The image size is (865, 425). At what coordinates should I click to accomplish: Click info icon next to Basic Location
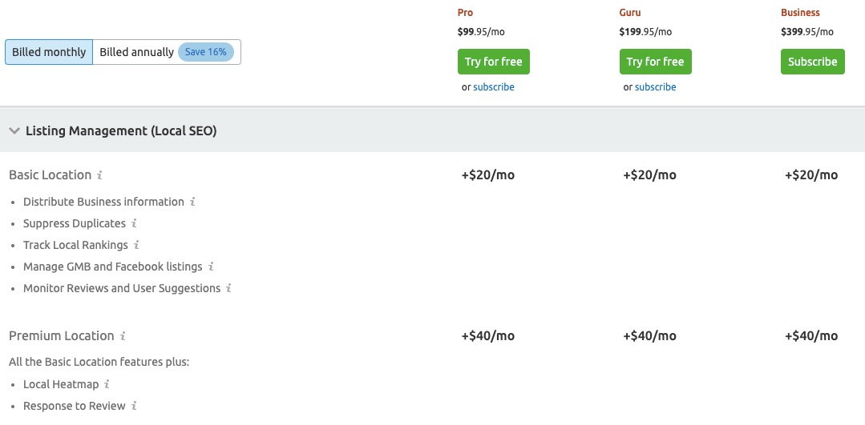(x=100, y=175)
